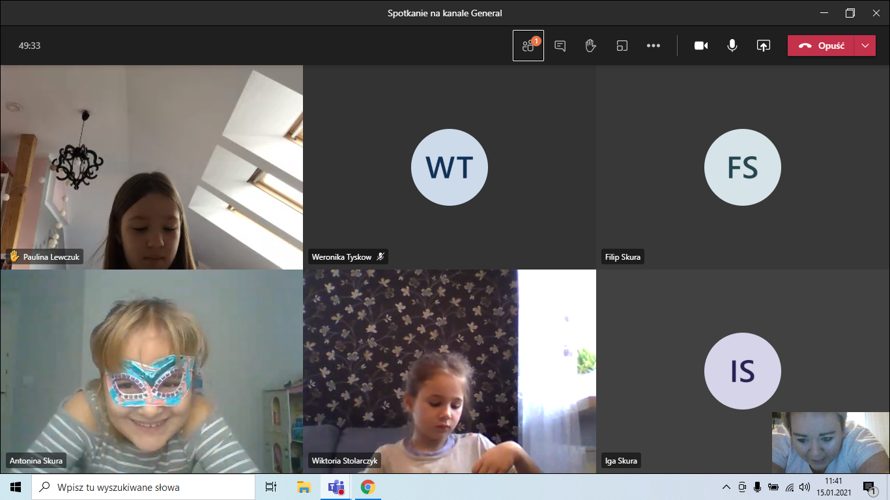
Task: Minimize the Teams meeting window
Action: [x=824, y=13]
